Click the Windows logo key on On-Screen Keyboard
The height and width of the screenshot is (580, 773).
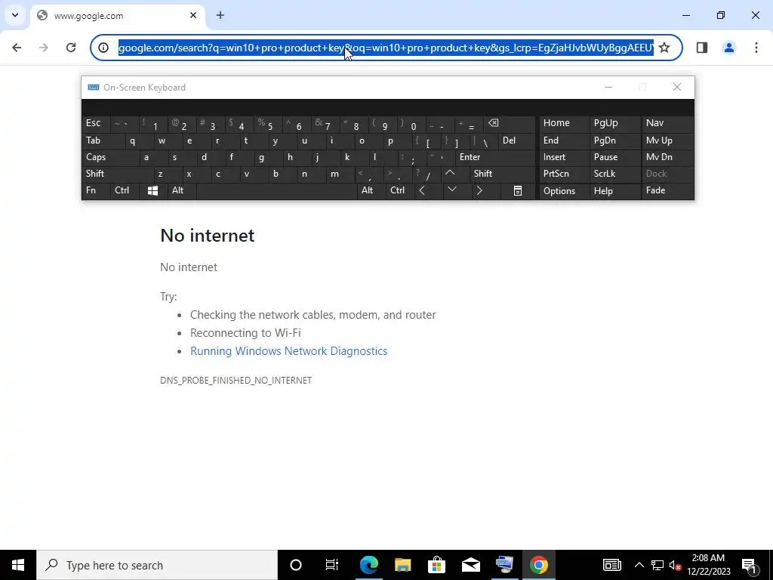click(x=152, y=191)
